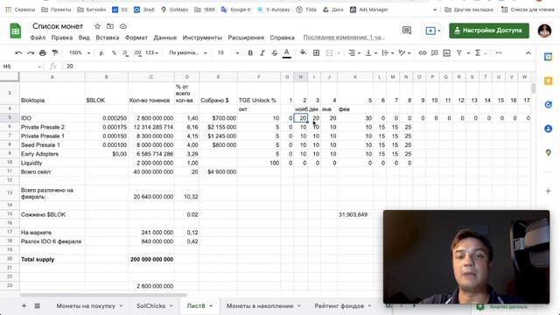Create a filter
The height and width of the screenshot is (315, 560).
click(x=459, y=52)
